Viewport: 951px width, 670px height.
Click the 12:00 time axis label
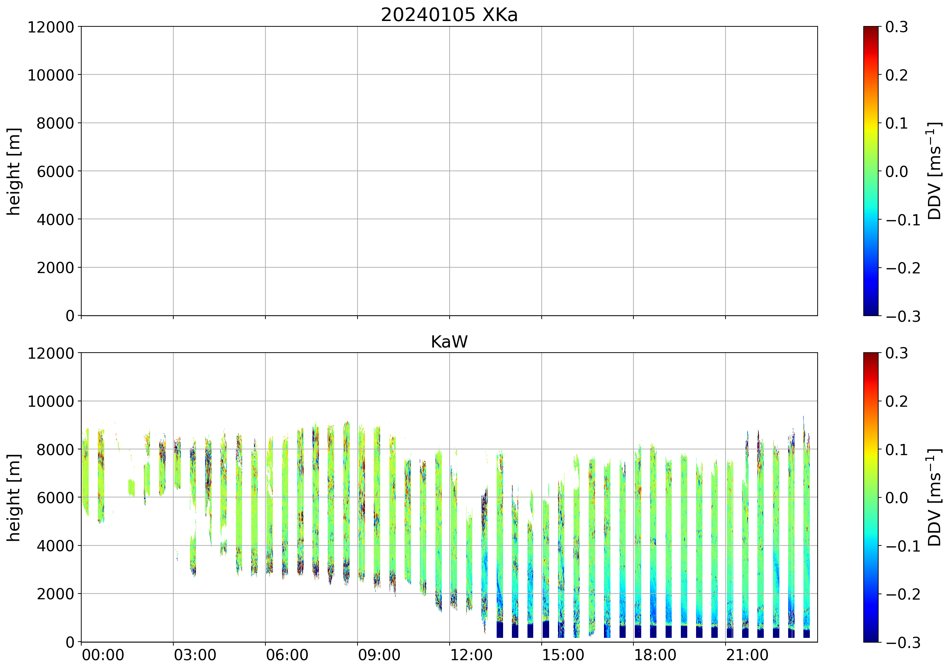[x=471, y=655]
